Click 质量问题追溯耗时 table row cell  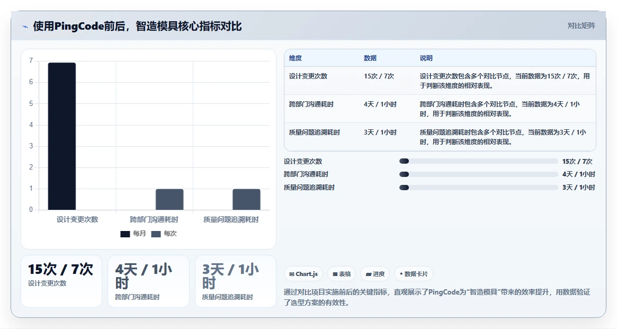pyautogui.click(x=315, y=132)
